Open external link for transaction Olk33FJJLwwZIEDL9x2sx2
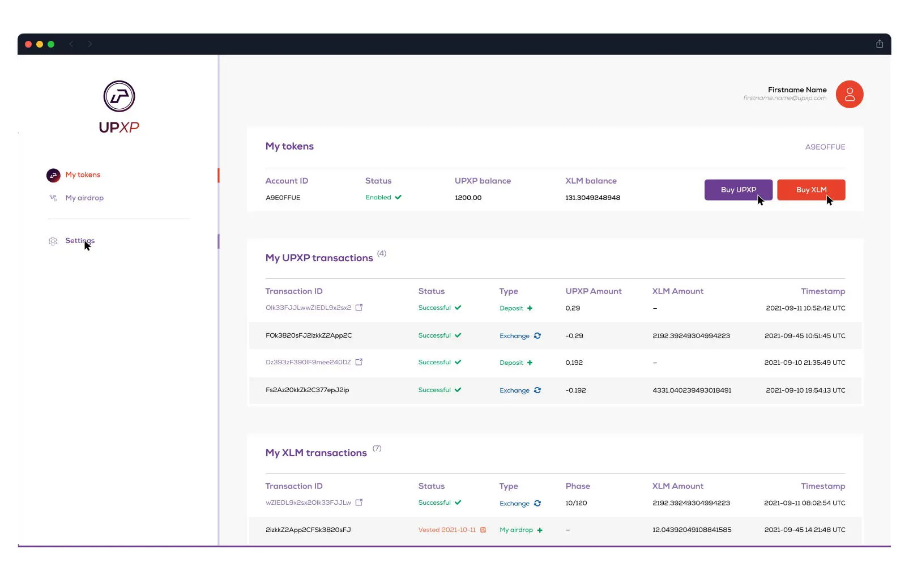 (x=360, y=308)
